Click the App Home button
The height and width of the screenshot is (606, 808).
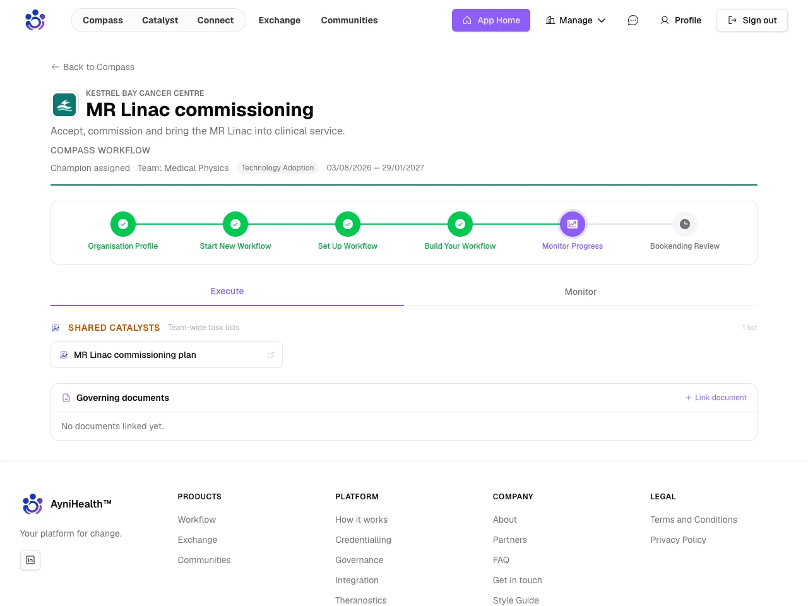(491, 20)
